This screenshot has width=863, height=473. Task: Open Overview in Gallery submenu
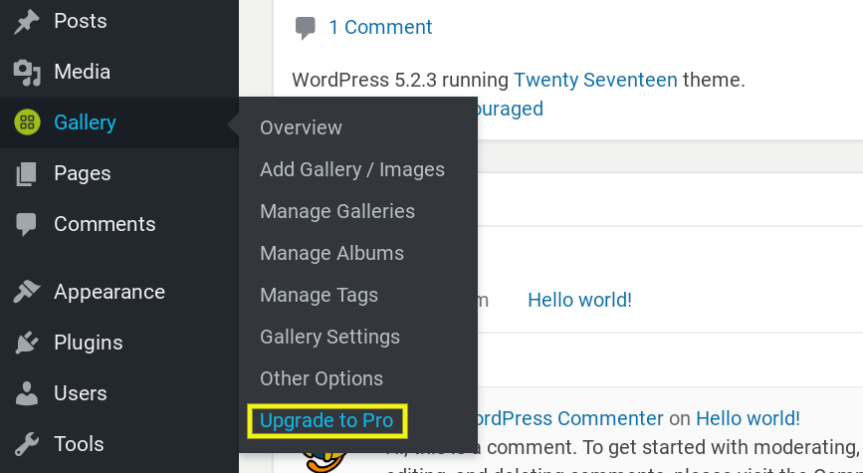(x=301, y=127)
